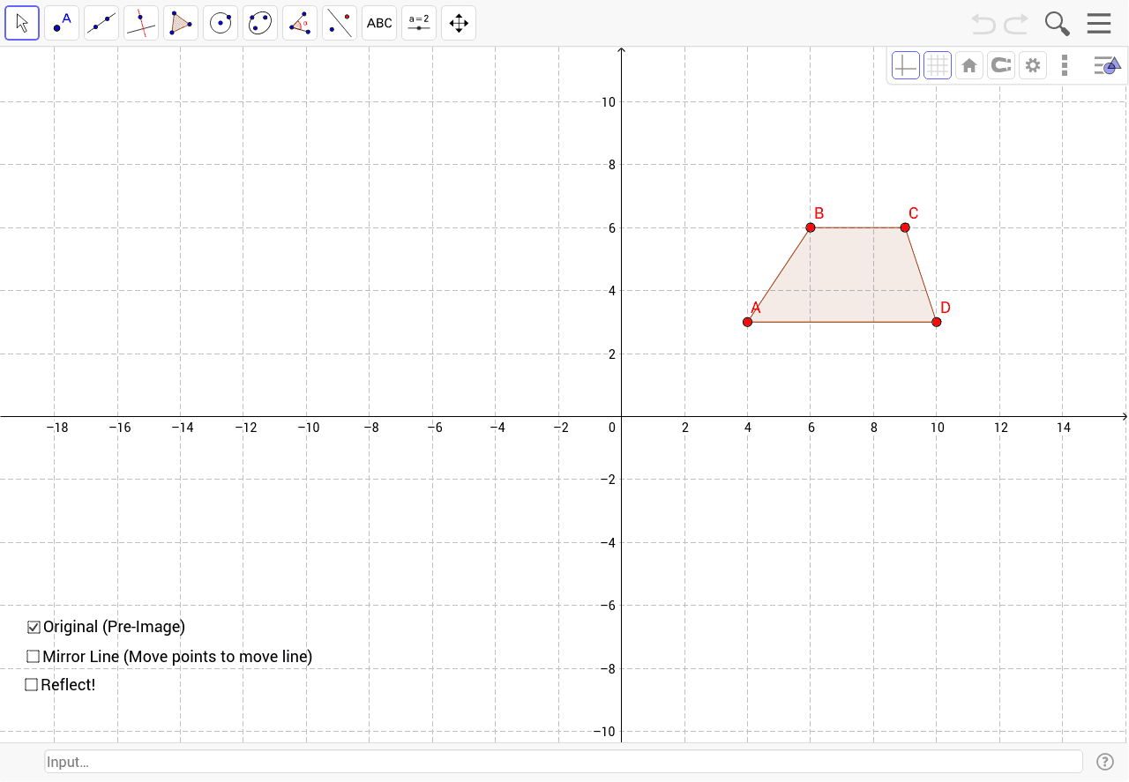
Task: Toggle grid visibility off
Action: click(x=937, y=64)
